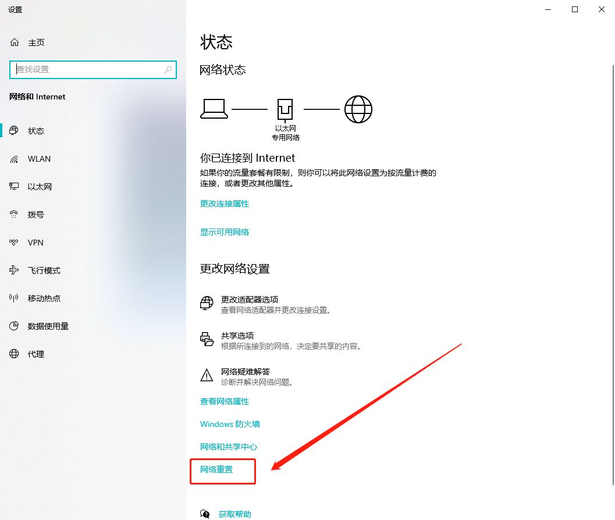The image size is (615, 520).
Task: Click the 查看网络属性 link
Action: [225, 401]
